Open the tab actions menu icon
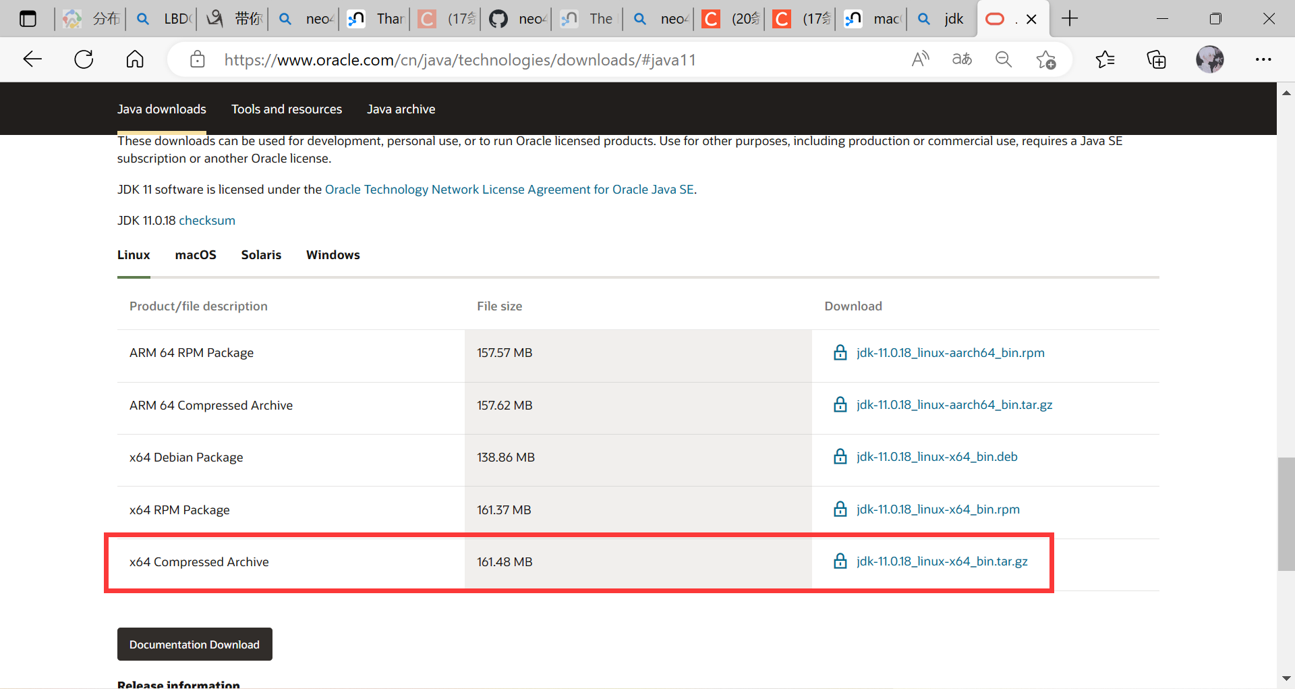Image resolution: width=1295 pixels, height=689 pixels. [x=28, y=19]
